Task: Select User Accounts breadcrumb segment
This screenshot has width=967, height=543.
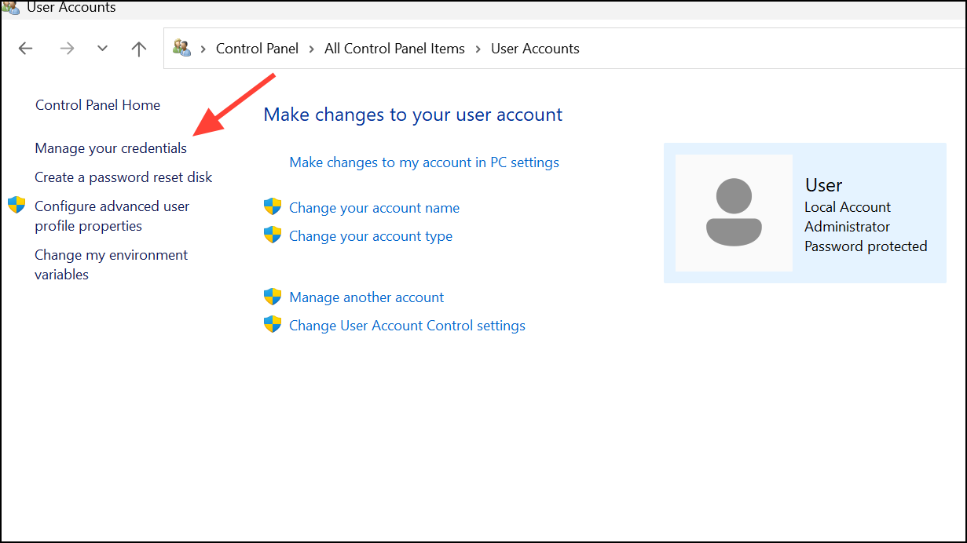Action: click(x=535, y=49)
